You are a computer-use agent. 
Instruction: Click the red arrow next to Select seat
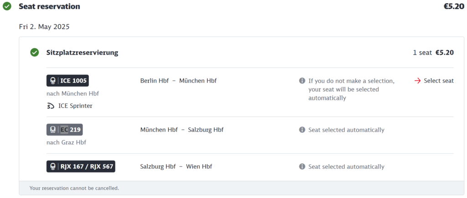418,81
